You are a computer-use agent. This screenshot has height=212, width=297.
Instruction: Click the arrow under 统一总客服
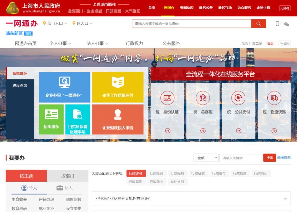(x=203, y=131)
